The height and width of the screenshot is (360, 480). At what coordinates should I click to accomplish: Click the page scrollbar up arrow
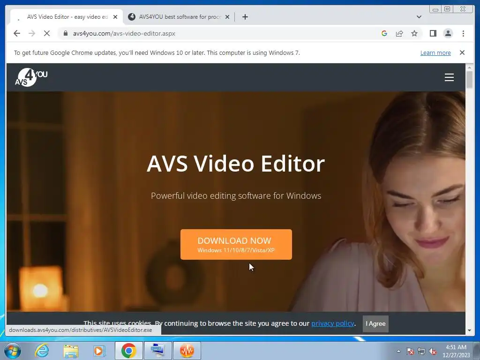[x=469, y=67]
